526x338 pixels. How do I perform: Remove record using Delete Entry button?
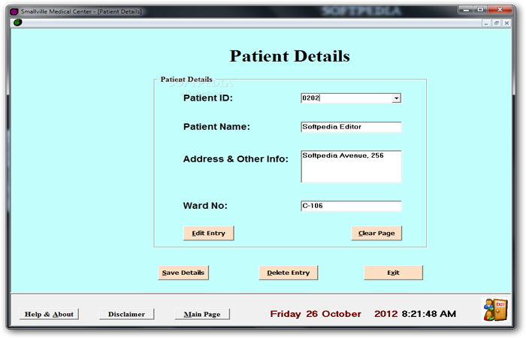289,273
